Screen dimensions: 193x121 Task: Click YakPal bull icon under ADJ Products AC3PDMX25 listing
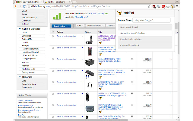tap(100, 98)
